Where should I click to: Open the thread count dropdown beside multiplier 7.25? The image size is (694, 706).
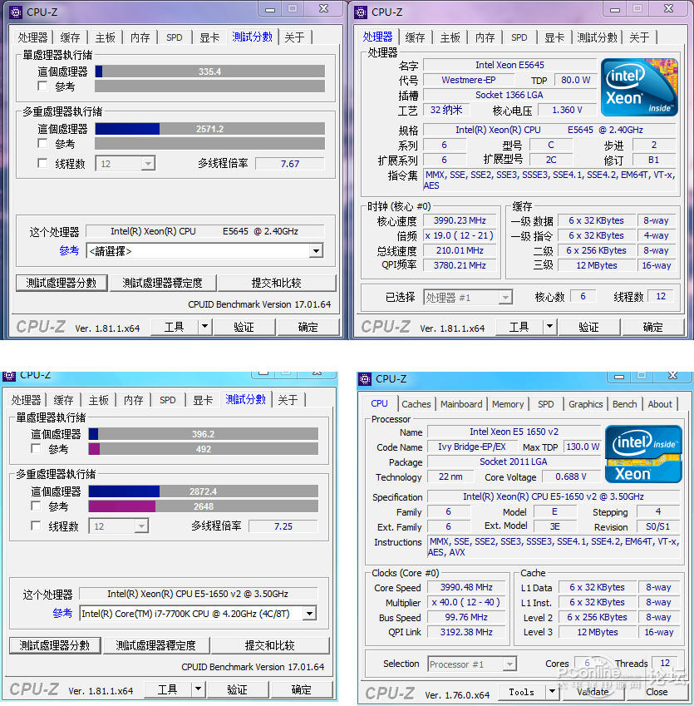(141, 526)
